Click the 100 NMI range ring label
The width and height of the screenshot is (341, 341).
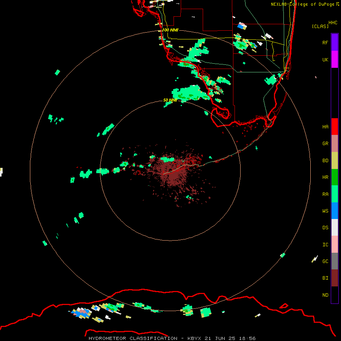170,30
